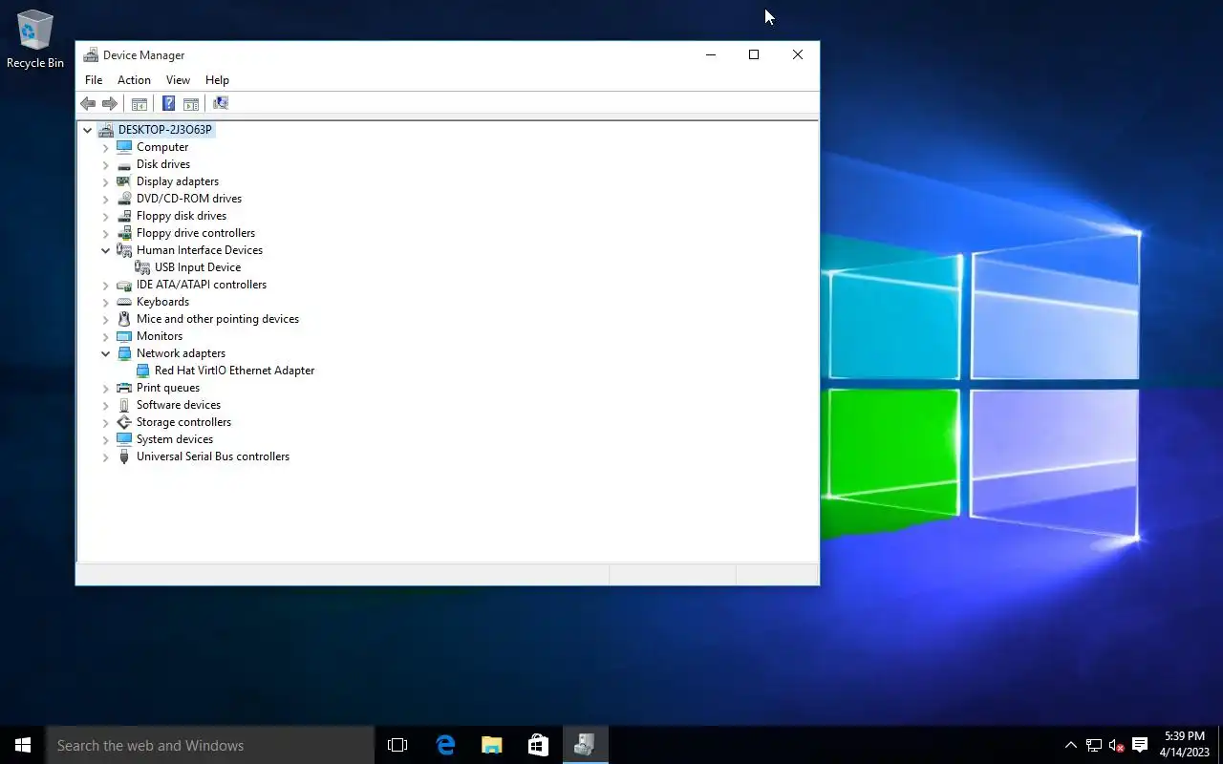Expand the Print queues arrow

point(106,388)
